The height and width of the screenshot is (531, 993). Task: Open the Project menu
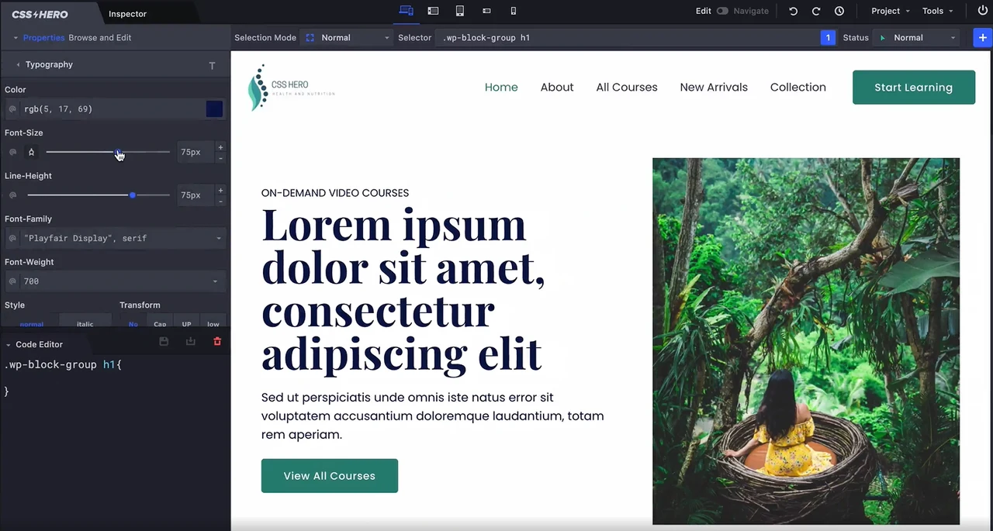pyautogui.click(x=890, y=11)
